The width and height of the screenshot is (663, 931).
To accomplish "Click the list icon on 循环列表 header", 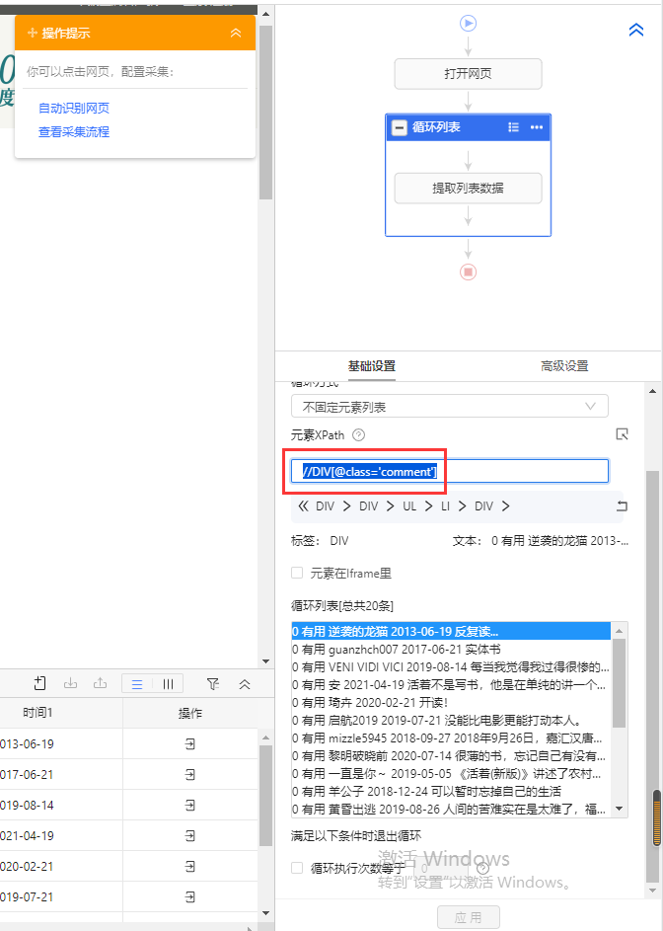I will pyautogui.click(x=513, y=127).
